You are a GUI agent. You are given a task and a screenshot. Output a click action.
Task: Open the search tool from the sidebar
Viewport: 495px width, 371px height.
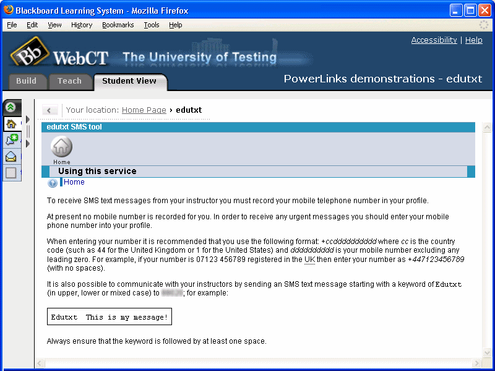pos(11,140)
